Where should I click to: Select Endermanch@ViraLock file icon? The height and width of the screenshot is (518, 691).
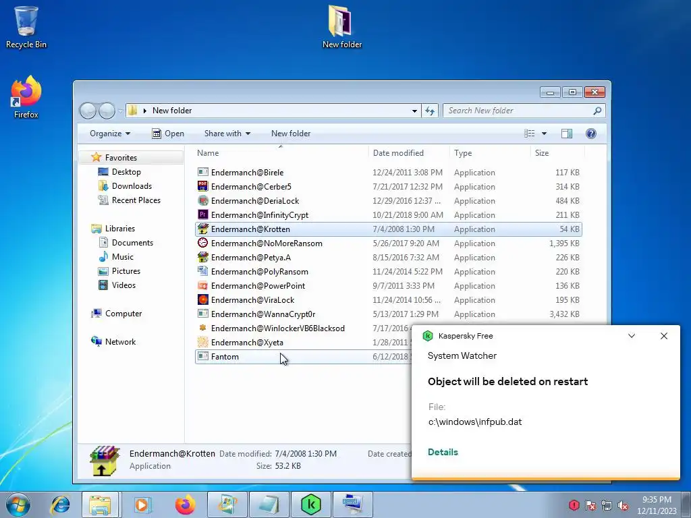pos(202,299)
